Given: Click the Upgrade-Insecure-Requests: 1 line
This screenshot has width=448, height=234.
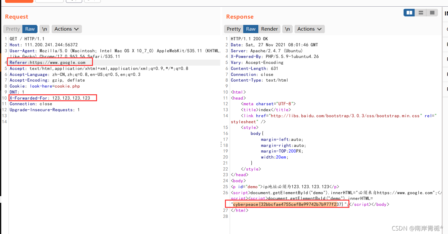Looking at the screenshot, I should pyautogui.click(x=44, y=110).
